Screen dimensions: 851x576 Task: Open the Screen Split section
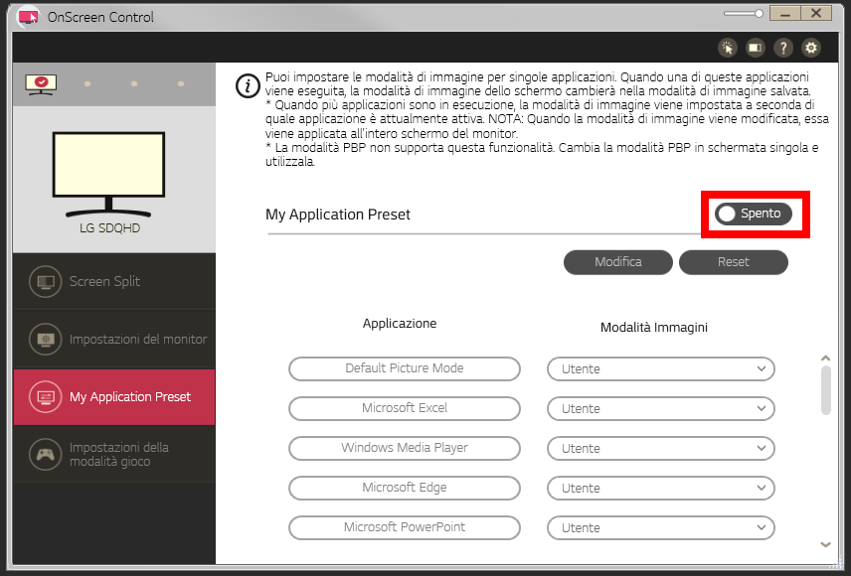[114, 281]
